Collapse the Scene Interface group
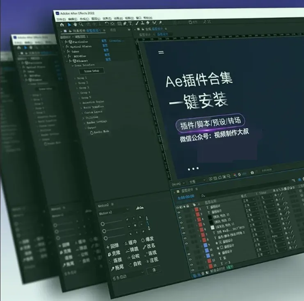Image resolution: width=304 pixels, height=301 pixels. pyautogui.click(x=72, y=66)
